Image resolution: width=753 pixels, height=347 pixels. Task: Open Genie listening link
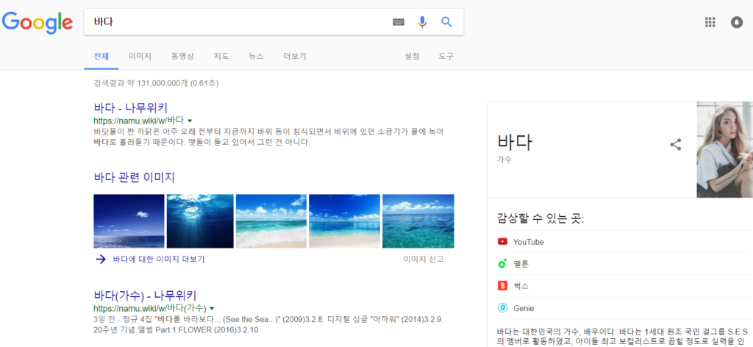524,308
